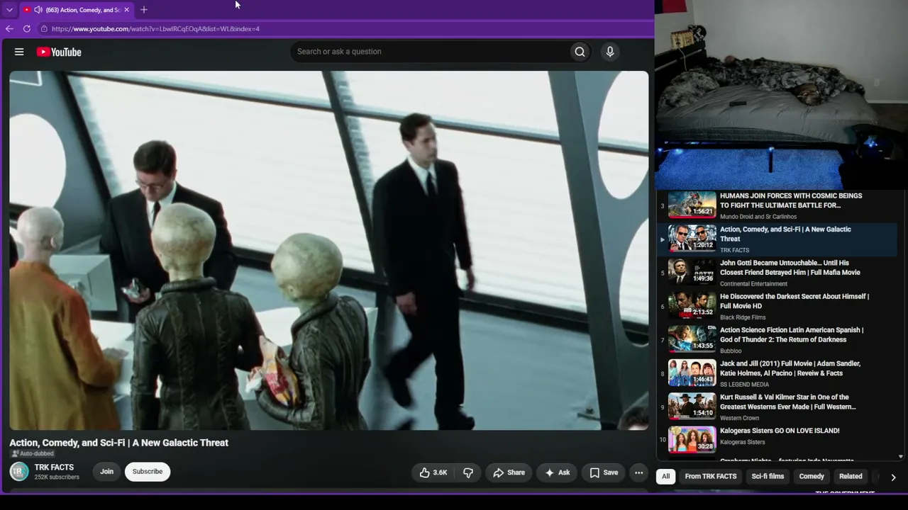The image size is (908, 510).
Task: Open thumbnail of 'A New Galactic Threat' playlist item
Action: tap(692, 239)
